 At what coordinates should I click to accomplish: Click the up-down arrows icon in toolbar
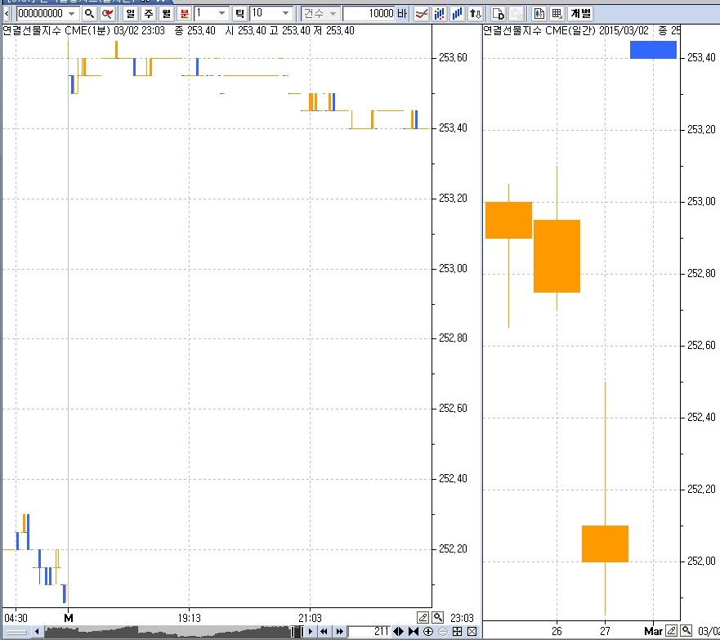click(475, 14)
